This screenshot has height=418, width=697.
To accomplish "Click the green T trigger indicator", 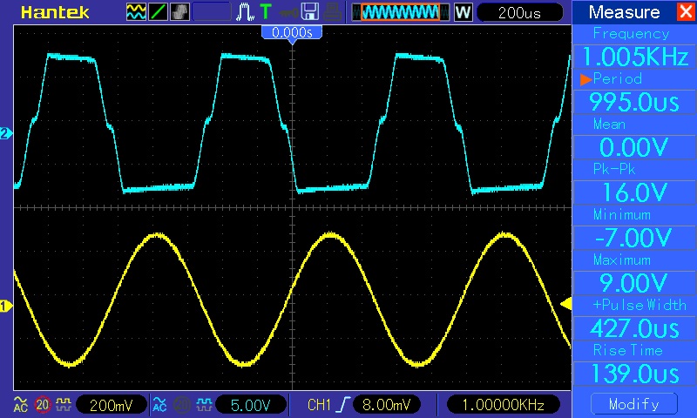I will coord(265,12).
